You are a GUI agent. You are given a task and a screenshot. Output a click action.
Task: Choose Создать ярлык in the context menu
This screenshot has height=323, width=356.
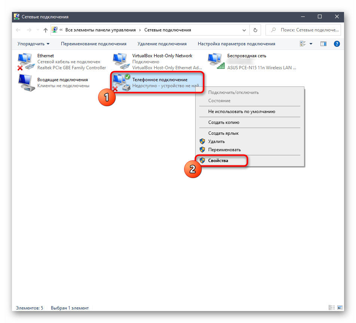tap(223, 133)
